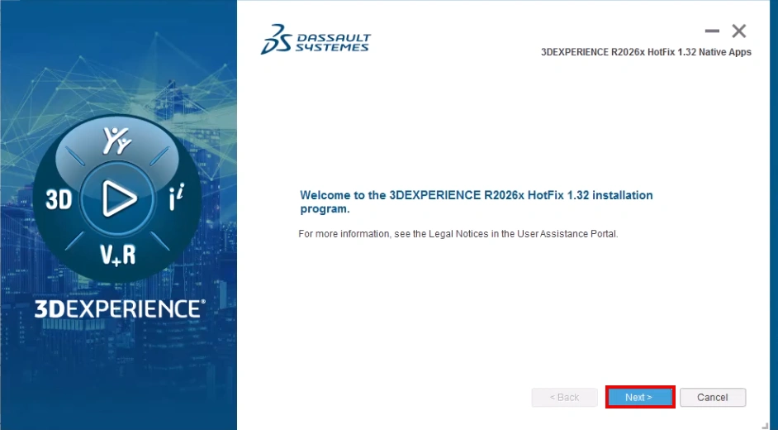Click the people icon atop the compass

(x=117, y=141)
